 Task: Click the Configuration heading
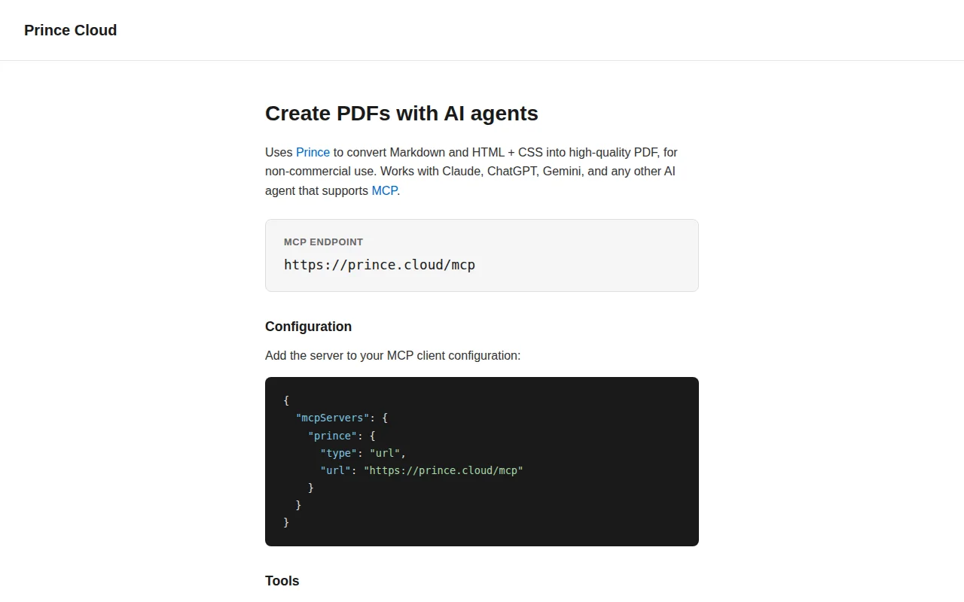coord(308,327)
